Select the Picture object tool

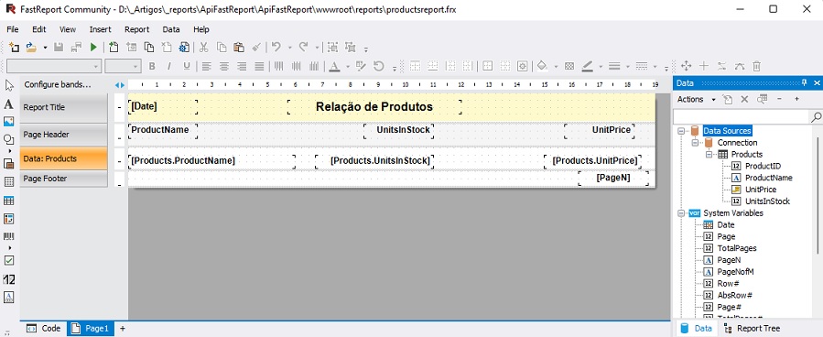[x=8, y=122]
